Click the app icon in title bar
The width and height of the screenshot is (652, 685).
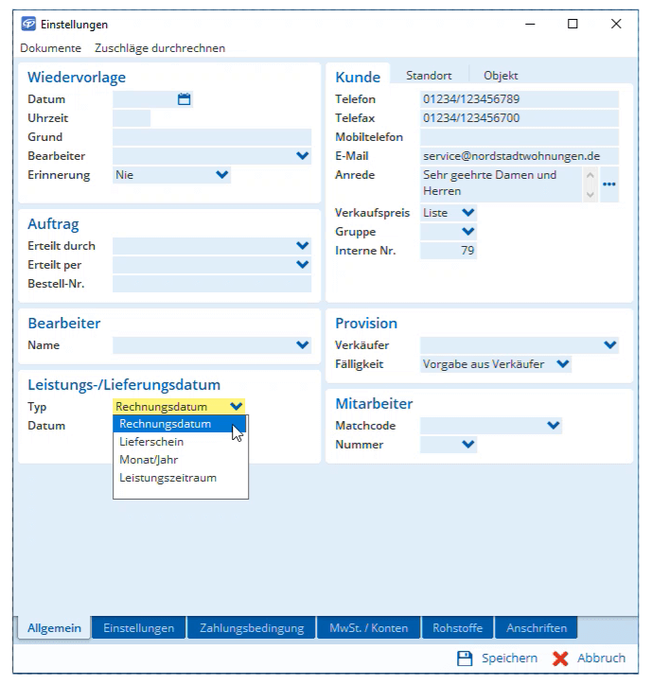click(28, 25)
